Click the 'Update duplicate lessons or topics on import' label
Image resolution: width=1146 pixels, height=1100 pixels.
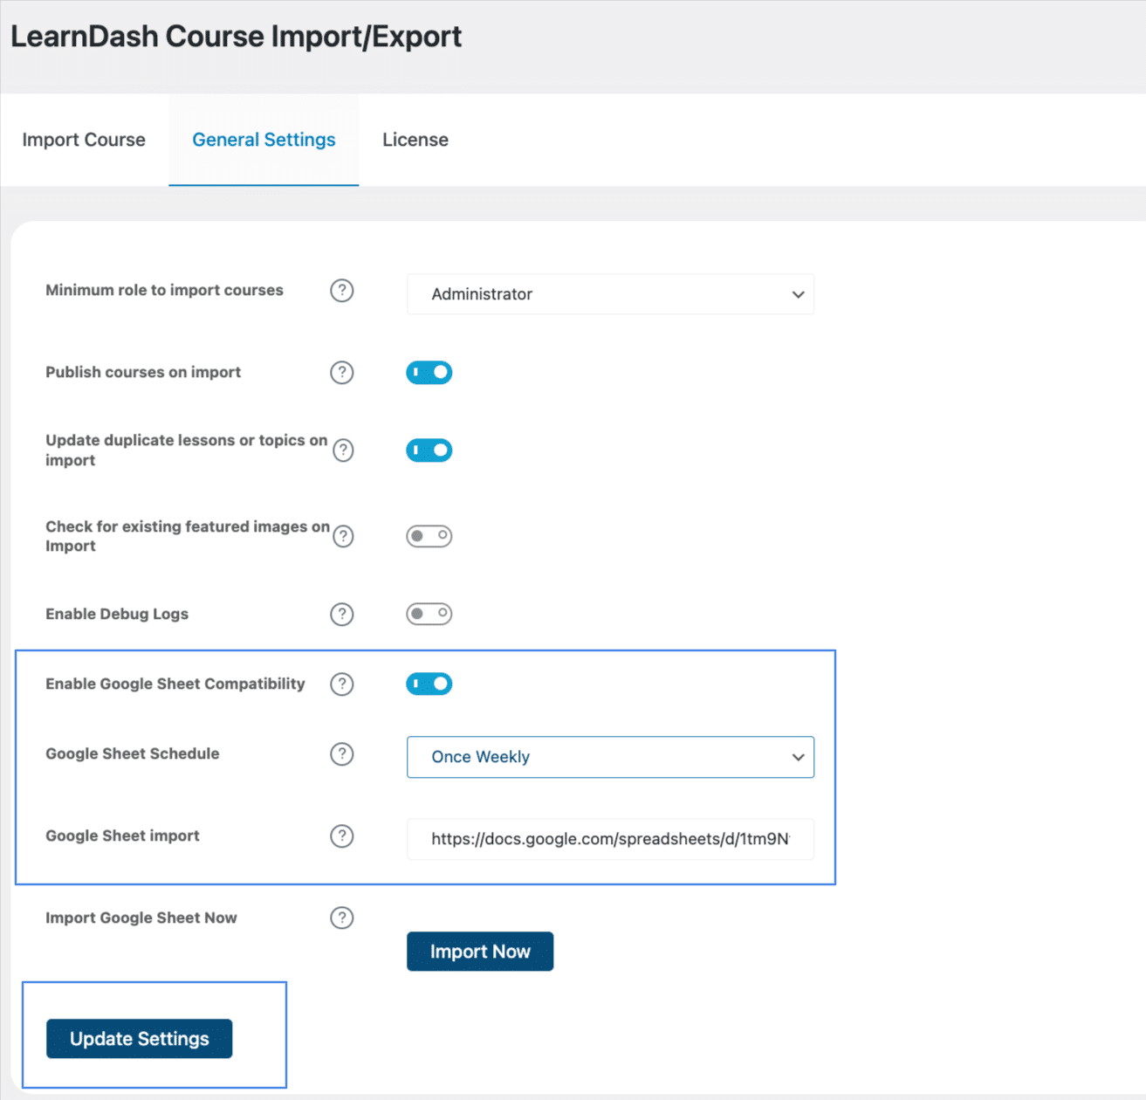(187, 450)
